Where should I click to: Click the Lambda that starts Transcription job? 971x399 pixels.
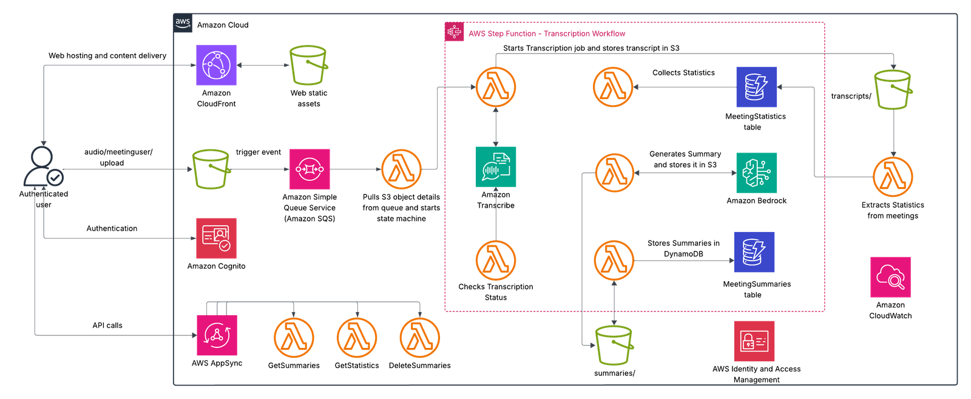pos(496,87)
